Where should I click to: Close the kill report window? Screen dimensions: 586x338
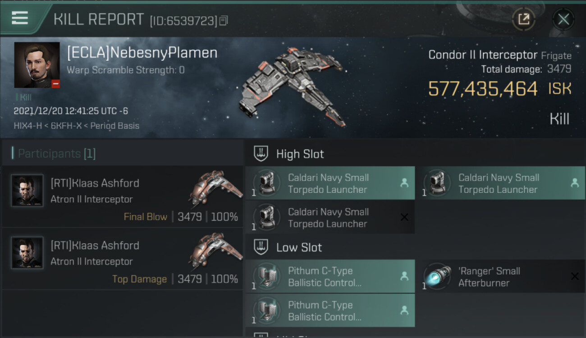pos(563,19)
